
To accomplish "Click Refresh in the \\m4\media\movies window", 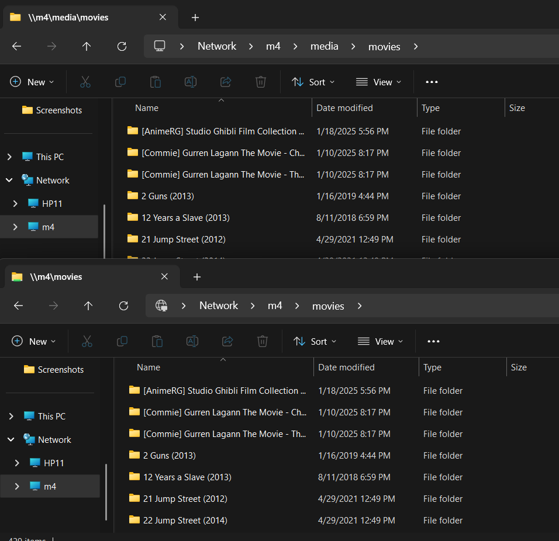I will [122, 47].
